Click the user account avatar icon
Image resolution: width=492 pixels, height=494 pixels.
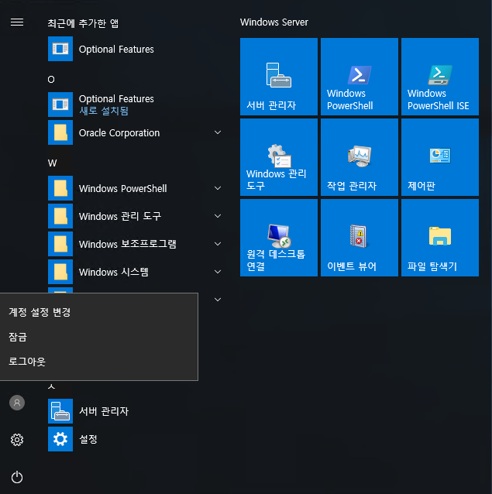coord(17,403)
